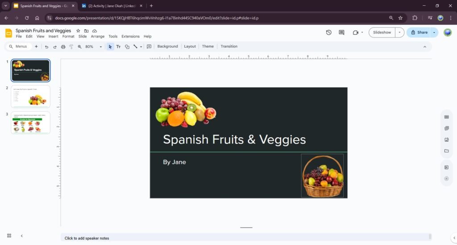The height and width of the screenshot is (245, 457).
Task: Expand the Share options dropdown arrow
Action: [434, 33]
